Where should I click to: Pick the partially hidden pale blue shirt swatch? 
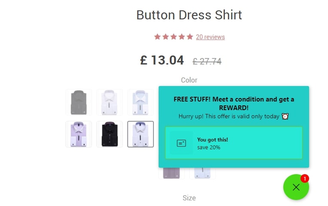pyautogui.click(x=202, y=173)
